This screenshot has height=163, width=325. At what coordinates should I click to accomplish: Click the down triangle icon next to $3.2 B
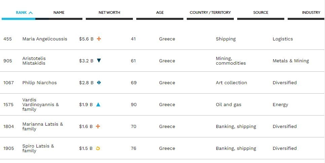pos(99,61)
